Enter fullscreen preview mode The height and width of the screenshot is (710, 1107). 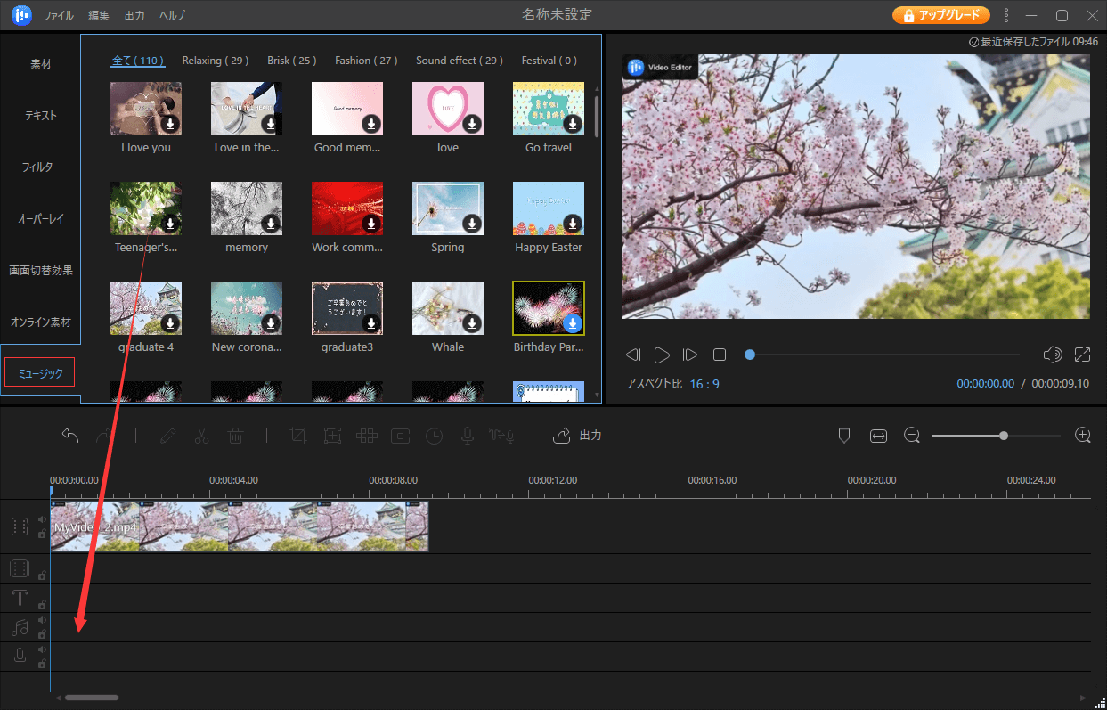tap(1083, 355)
